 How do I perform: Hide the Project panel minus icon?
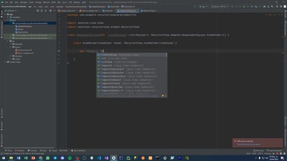point(54,11)
